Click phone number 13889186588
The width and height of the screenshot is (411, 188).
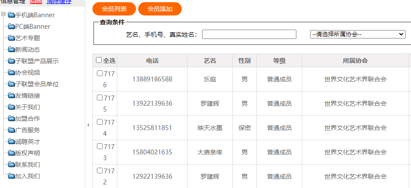pos(152,79)
